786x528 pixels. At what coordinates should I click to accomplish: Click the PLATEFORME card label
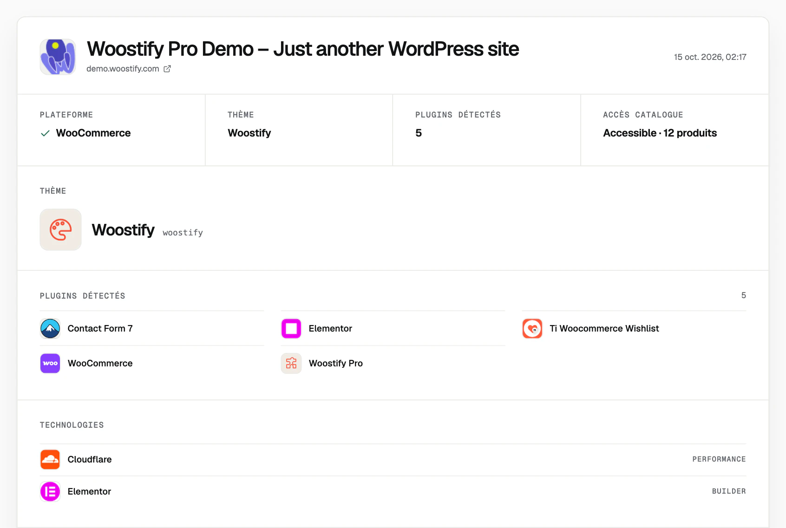coord(66,115)
